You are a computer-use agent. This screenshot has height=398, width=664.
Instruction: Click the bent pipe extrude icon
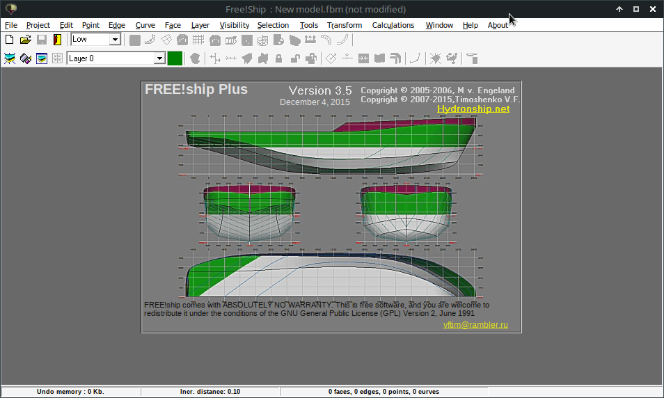[x=395, y=58]
